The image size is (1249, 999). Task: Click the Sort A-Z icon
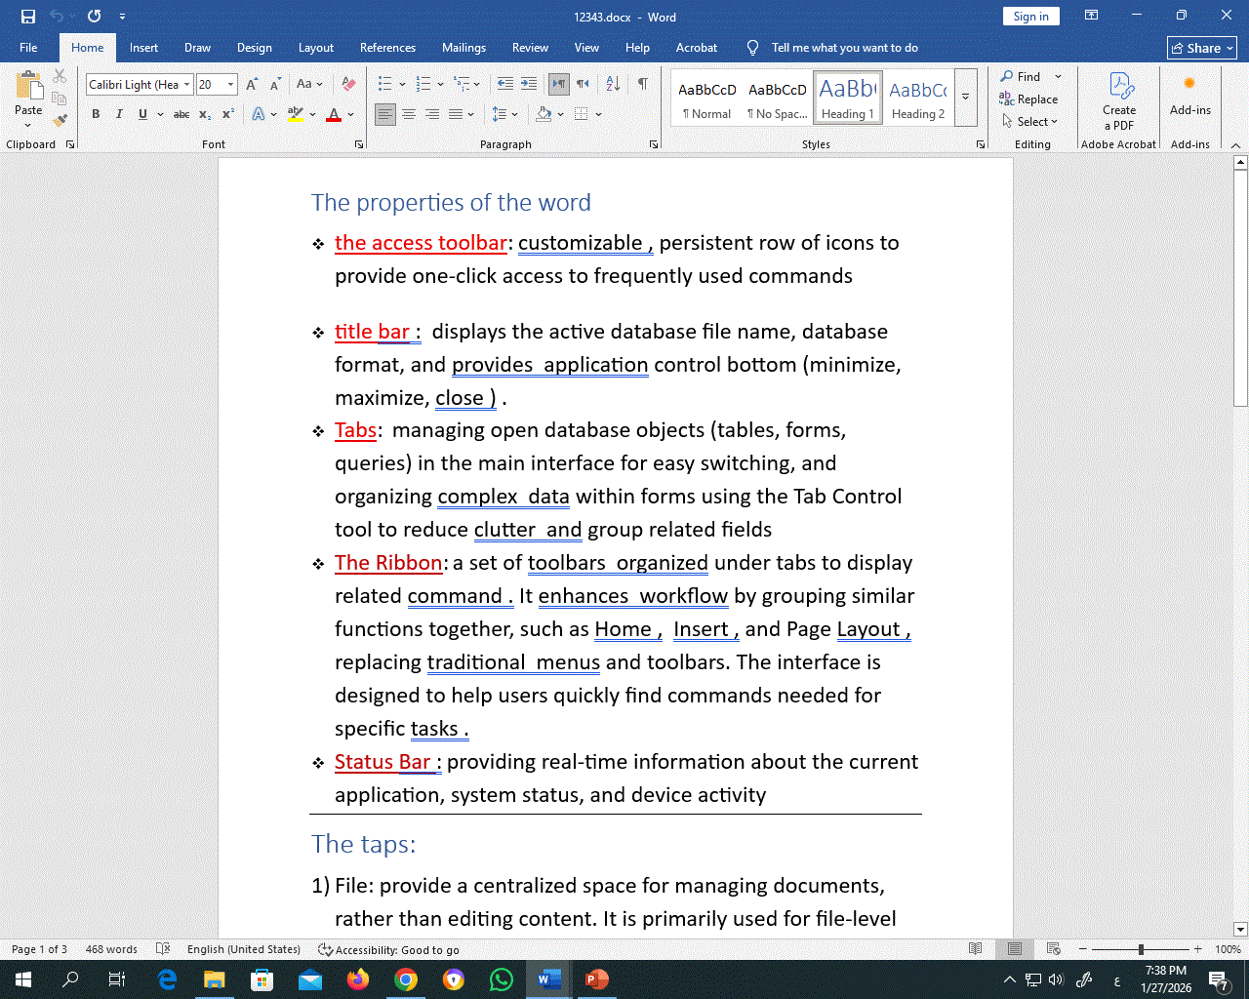tap(613, 85)
